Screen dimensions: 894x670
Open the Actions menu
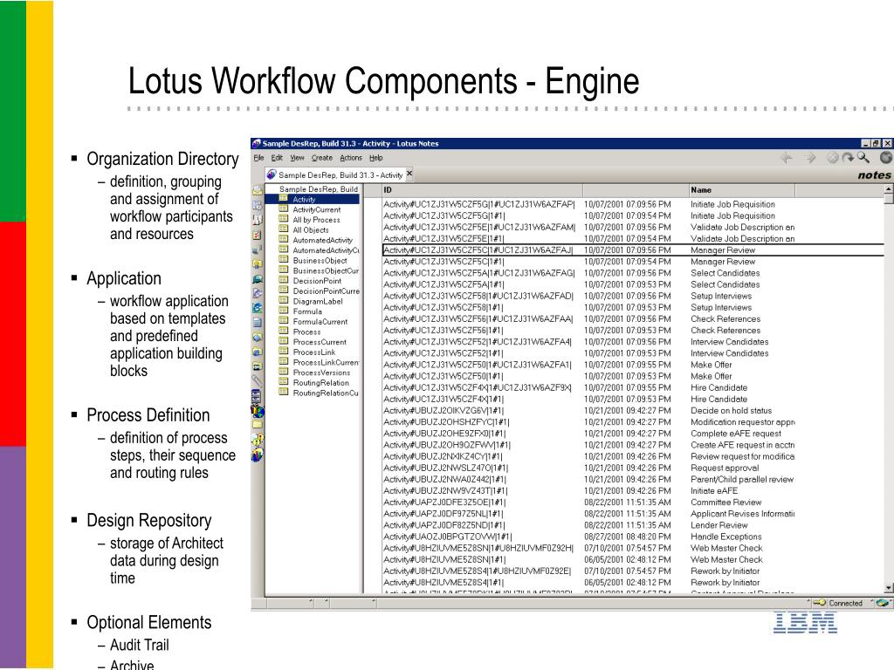(x=351, y=158)
